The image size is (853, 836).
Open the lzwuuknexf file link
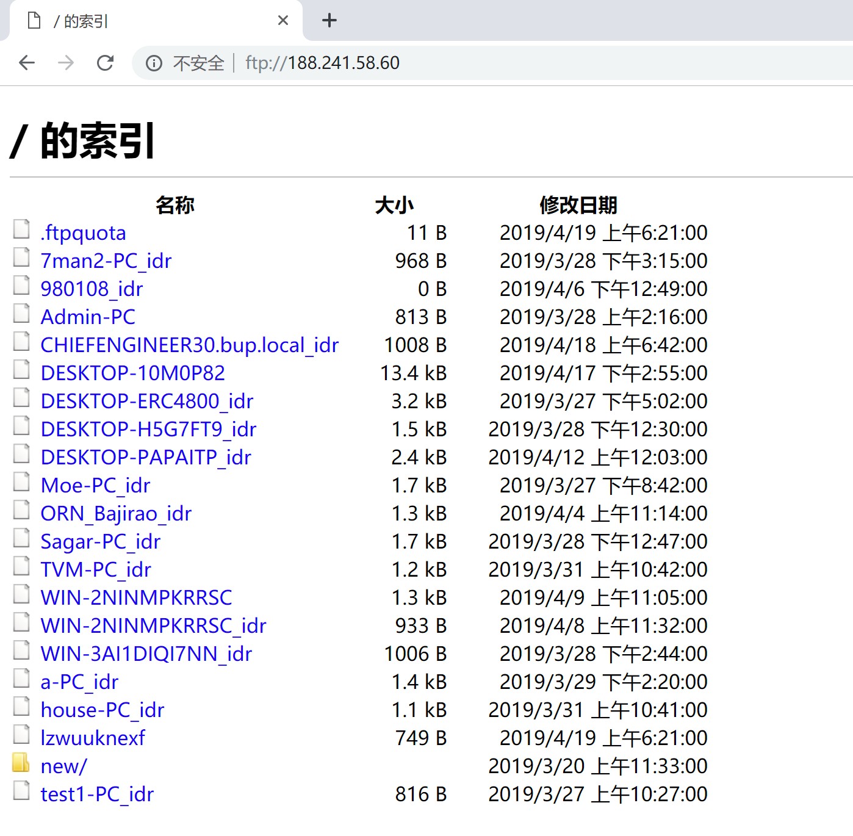(x=93, y=738)
